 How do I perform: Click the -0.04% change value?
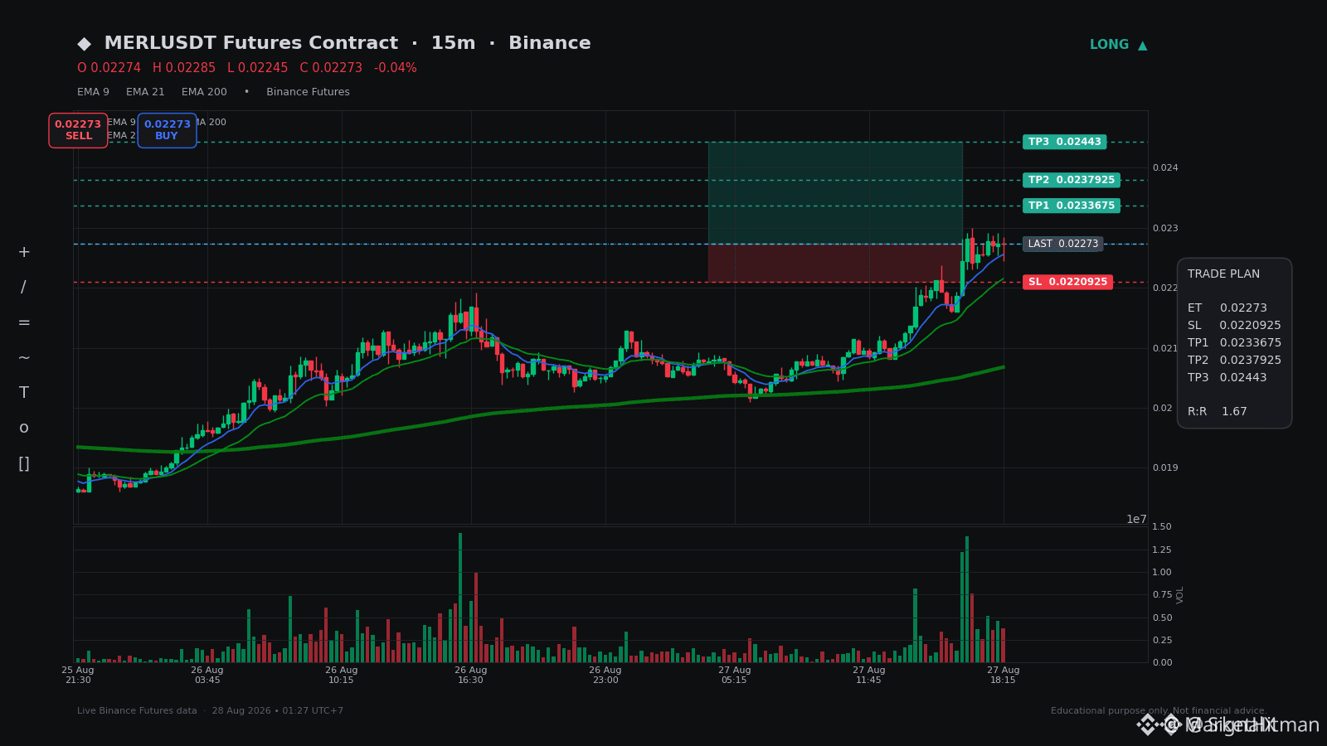pos(396,68)
